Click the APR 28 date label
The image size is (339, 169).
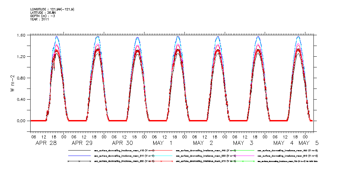click(x=46, y=143)
